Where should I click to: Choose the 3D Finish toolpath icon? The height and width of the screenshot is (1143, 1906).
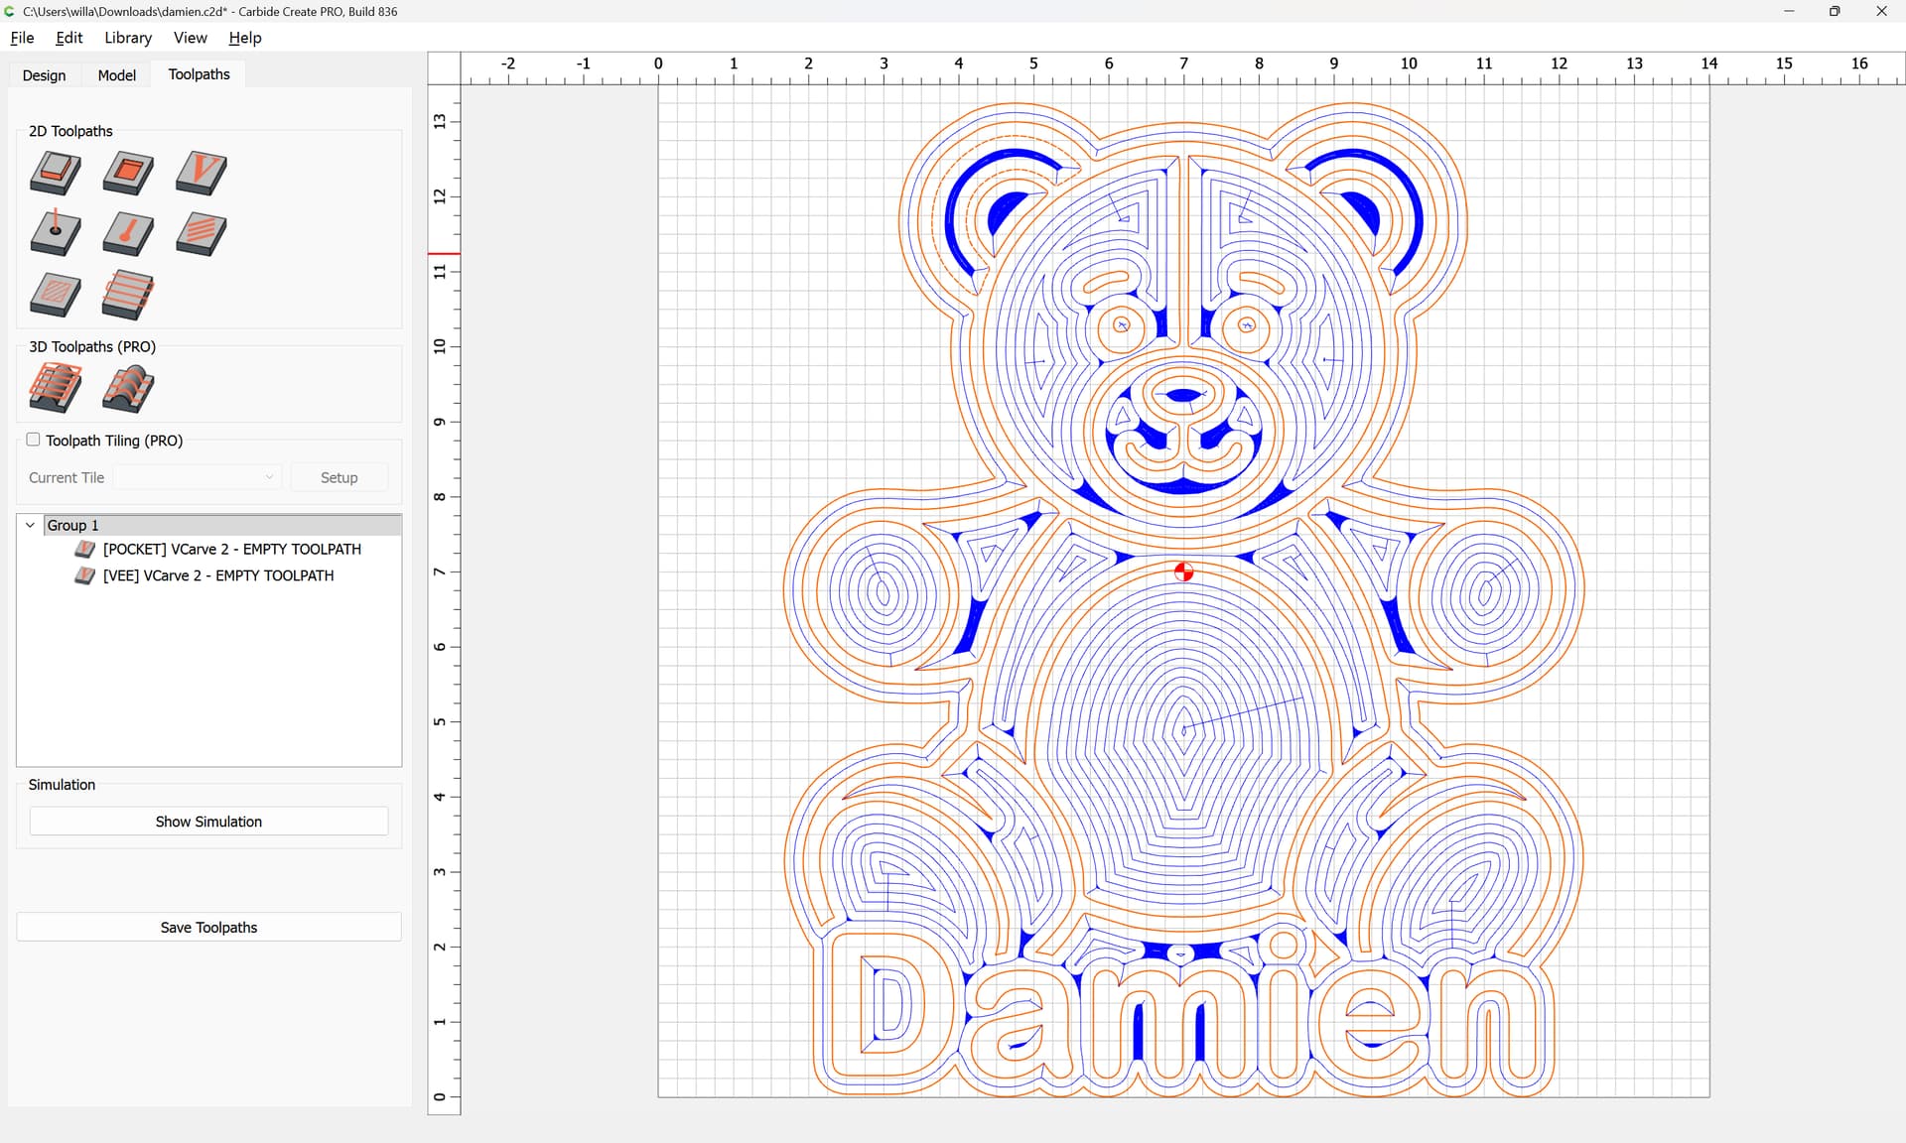point(128,388)
